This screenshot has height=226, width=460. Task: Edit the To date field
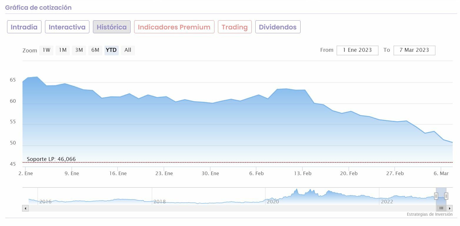[x=414, y=50]
